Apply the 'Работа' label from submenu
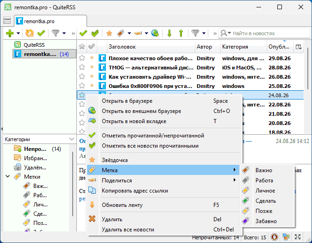Viewport: 312px width, 243px height. point(267,181)
